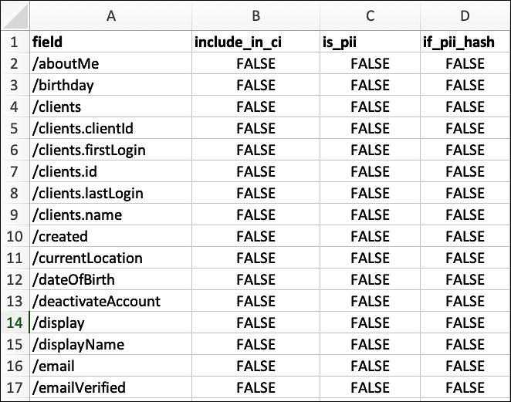Select column C header

click(x=370, y=15)
